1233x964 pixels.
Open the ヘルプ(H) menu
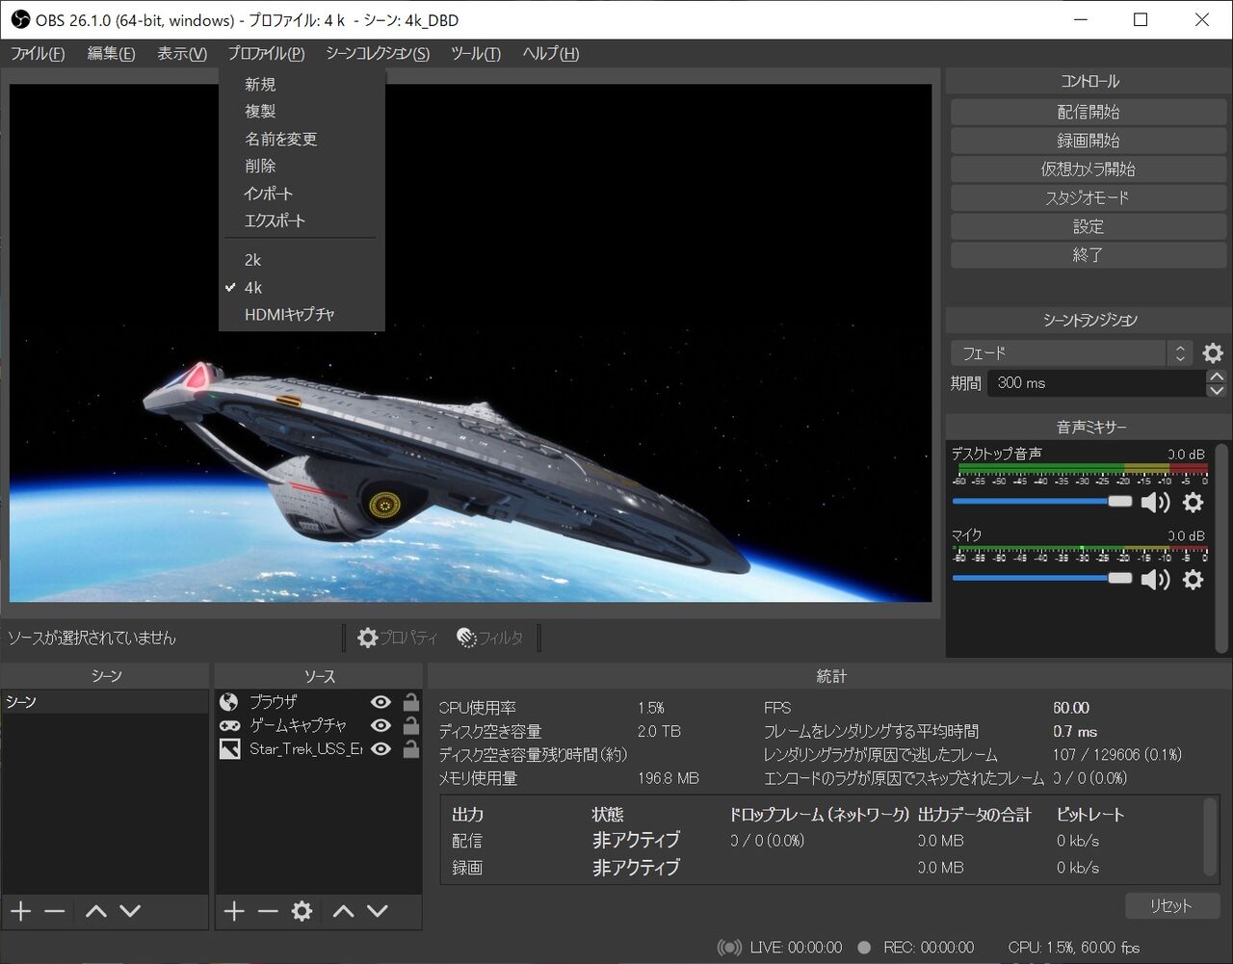coord(551,54)
